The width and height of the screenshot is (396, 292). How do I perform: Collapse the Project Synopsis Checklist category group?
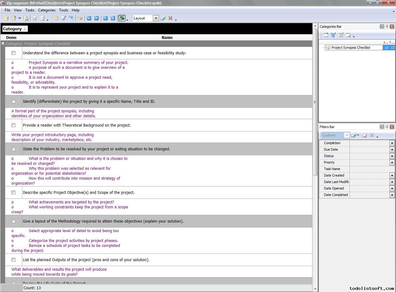3,44
